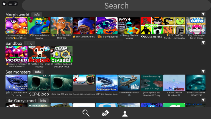The height and width of the screenshot is (119, 211).
Task: Open Poppy Playtime Morphs game
Action: 129,26
